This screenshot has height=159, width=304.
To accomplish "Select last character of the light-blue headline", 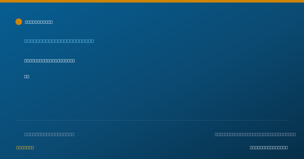I will coord(92,41).
